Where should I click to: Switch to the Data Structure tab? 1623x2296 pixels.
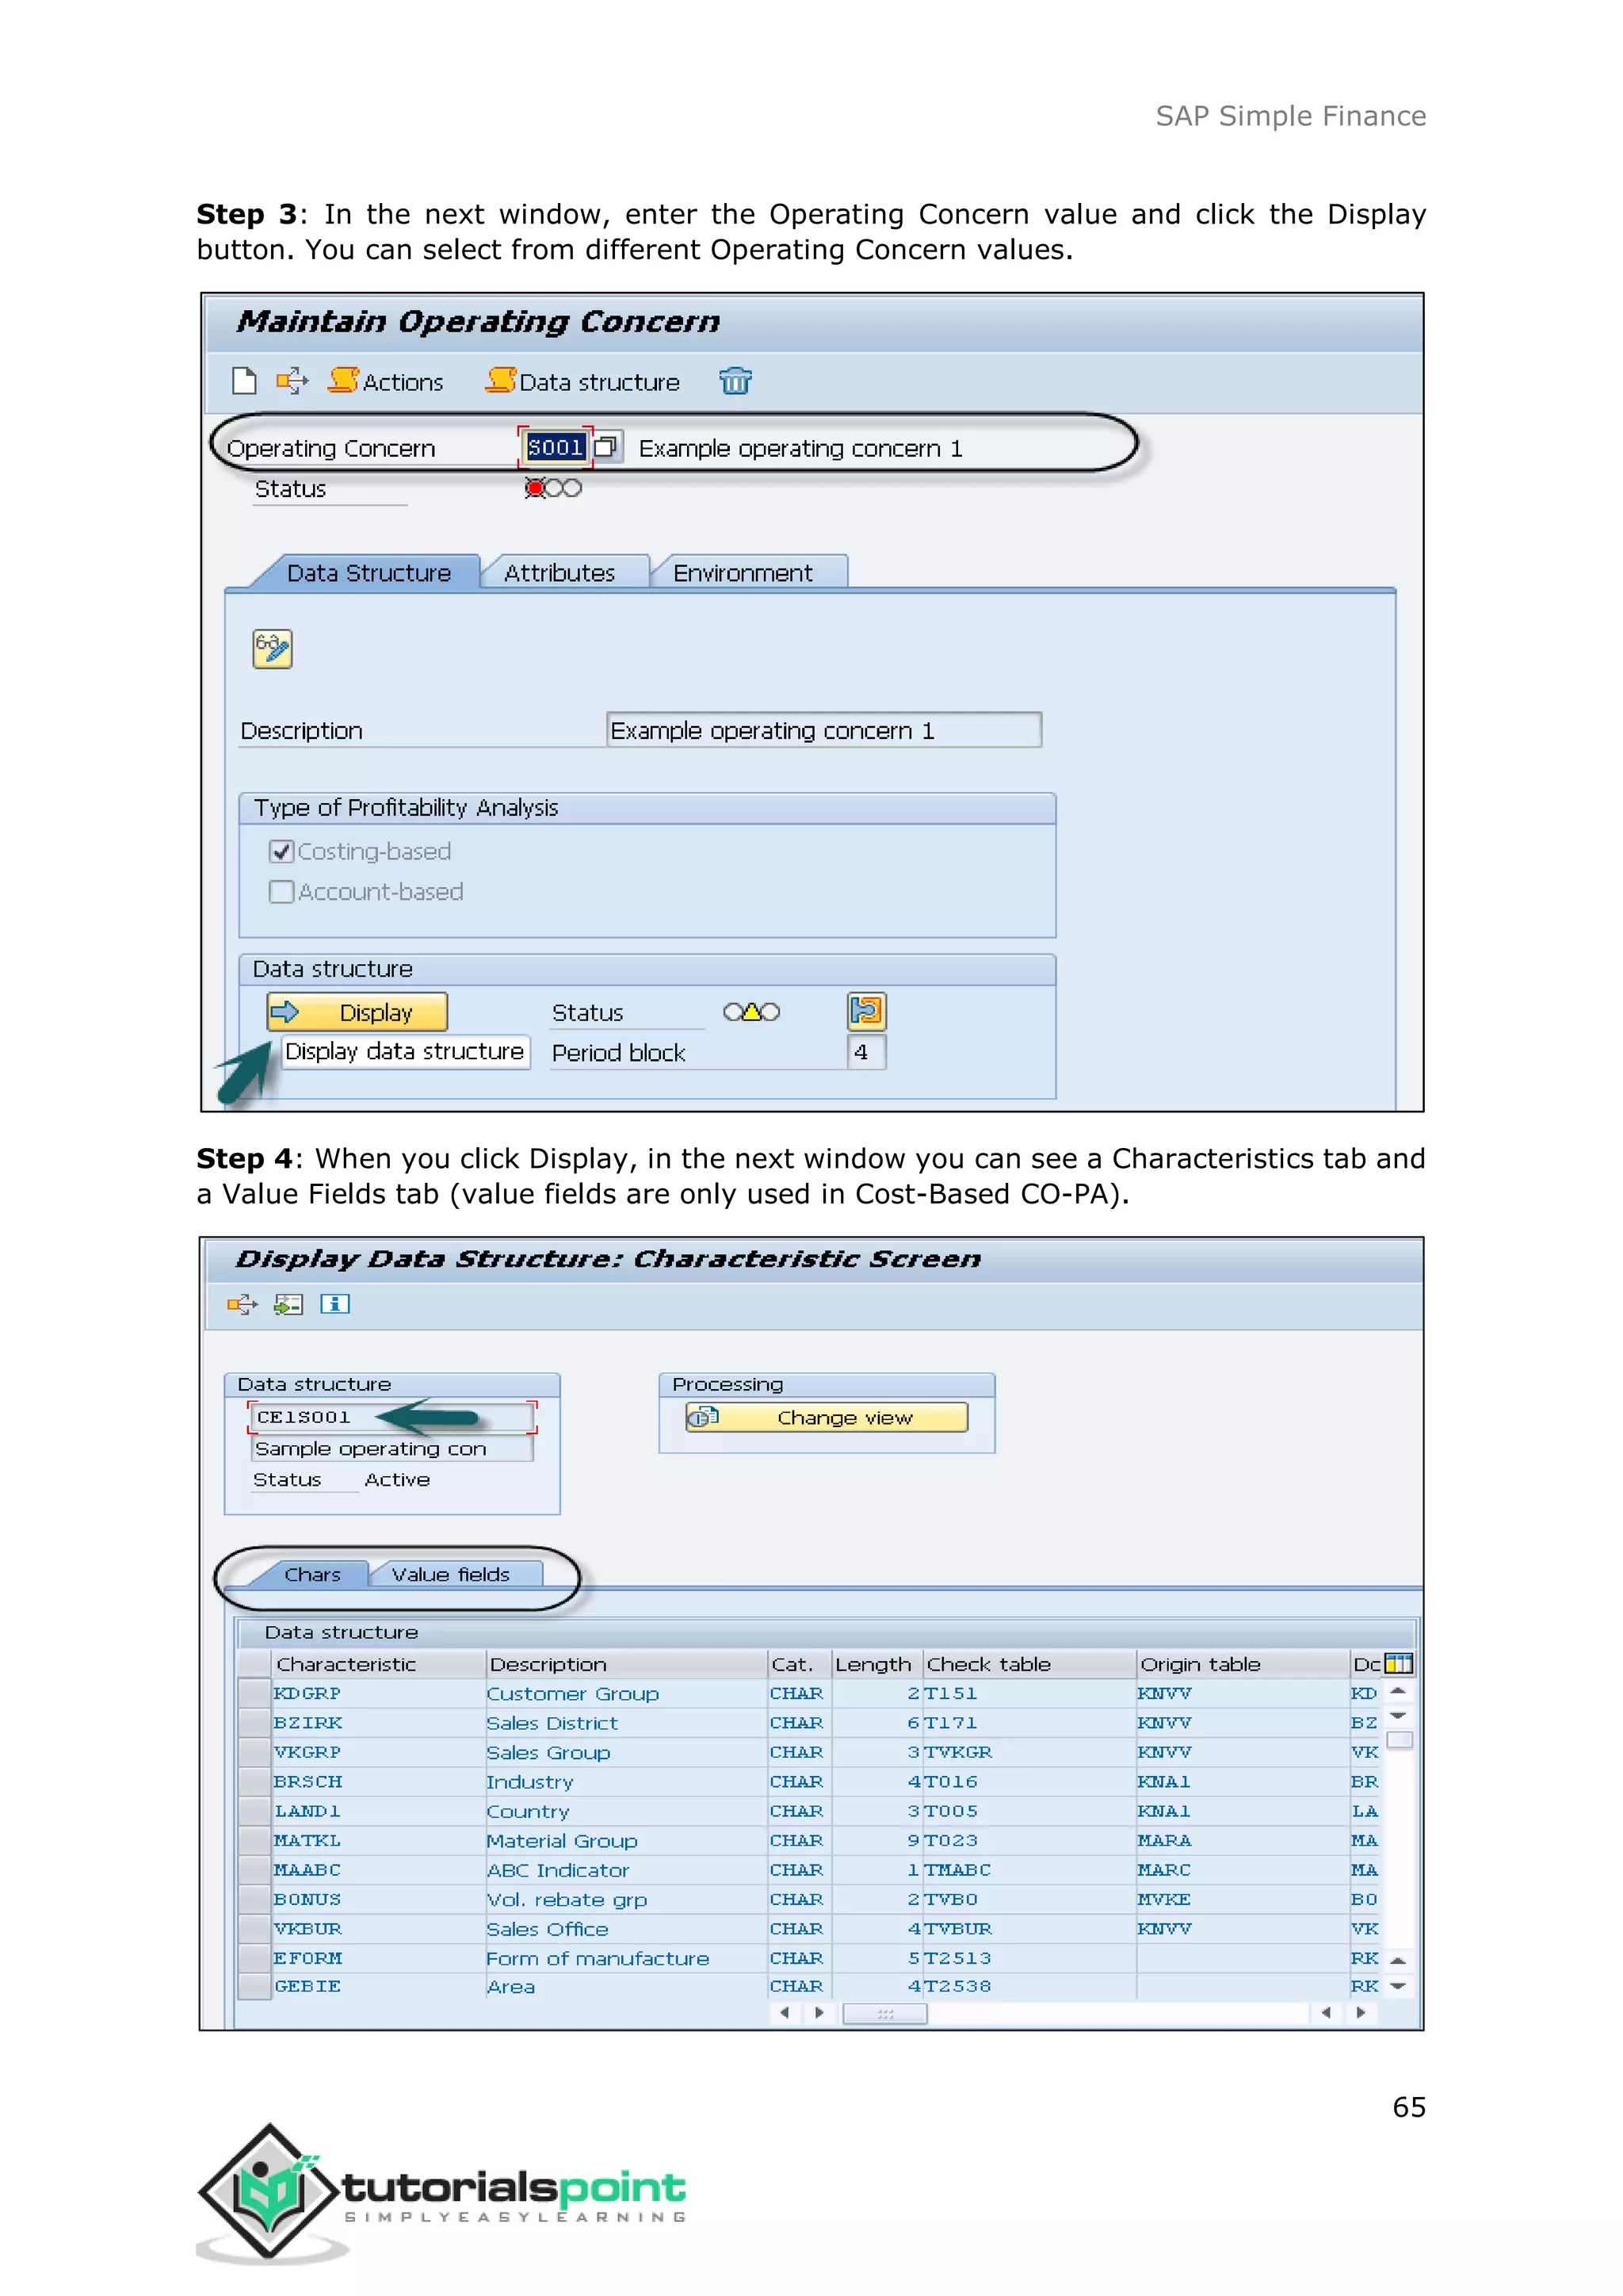(x=368, y=573)
